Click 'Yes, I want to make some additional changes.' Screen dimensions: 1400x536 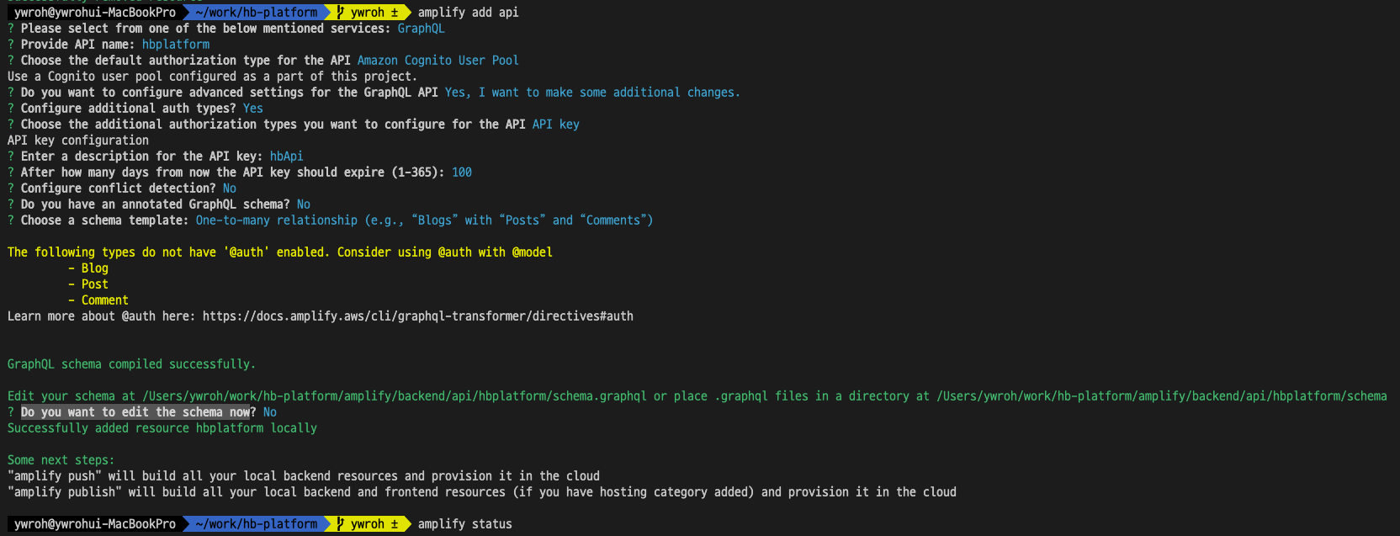[593, 93]
